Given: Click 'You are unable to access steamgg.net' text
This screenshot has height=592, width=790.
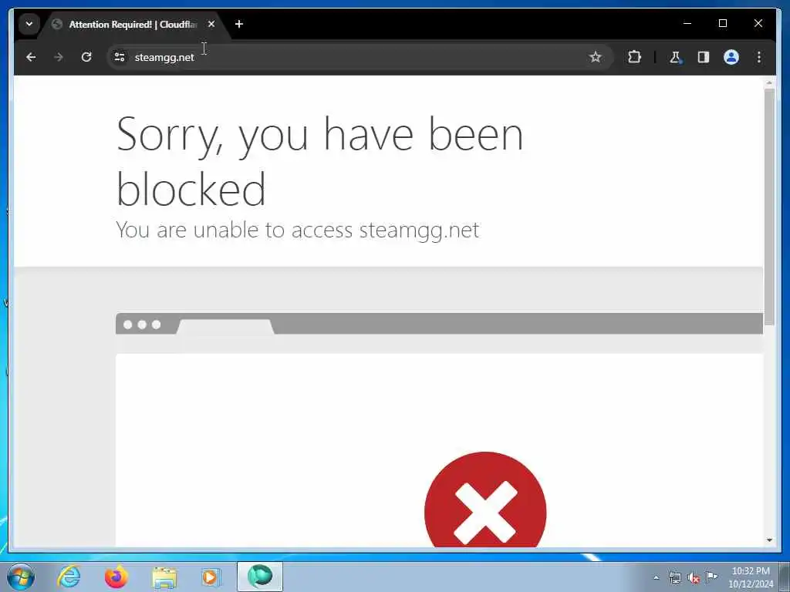Looking at the screenshot, I should (x=297, y=230).
